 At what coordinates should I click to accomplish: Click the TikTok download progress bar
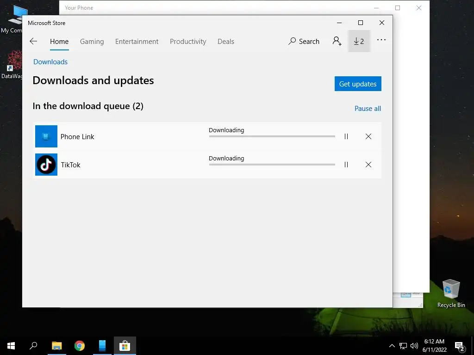pos(272,165)
